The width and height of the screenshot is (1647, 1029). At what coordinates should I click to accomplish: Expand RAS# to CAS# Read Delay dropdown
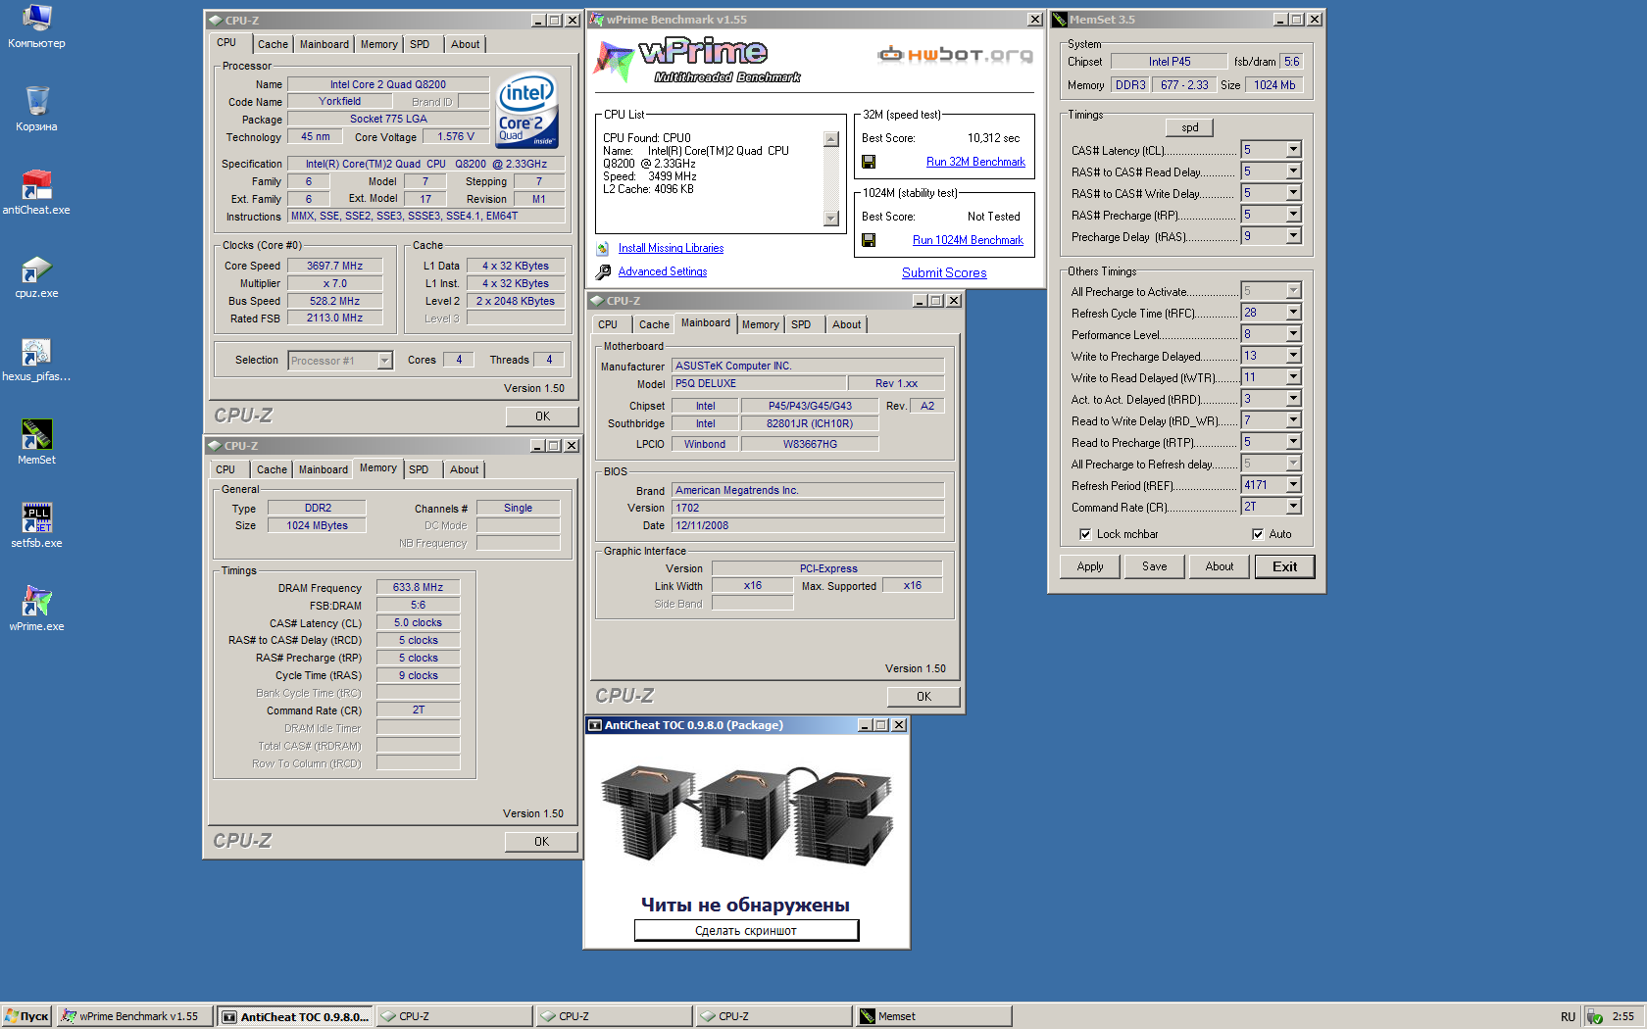pos(1293,171)
